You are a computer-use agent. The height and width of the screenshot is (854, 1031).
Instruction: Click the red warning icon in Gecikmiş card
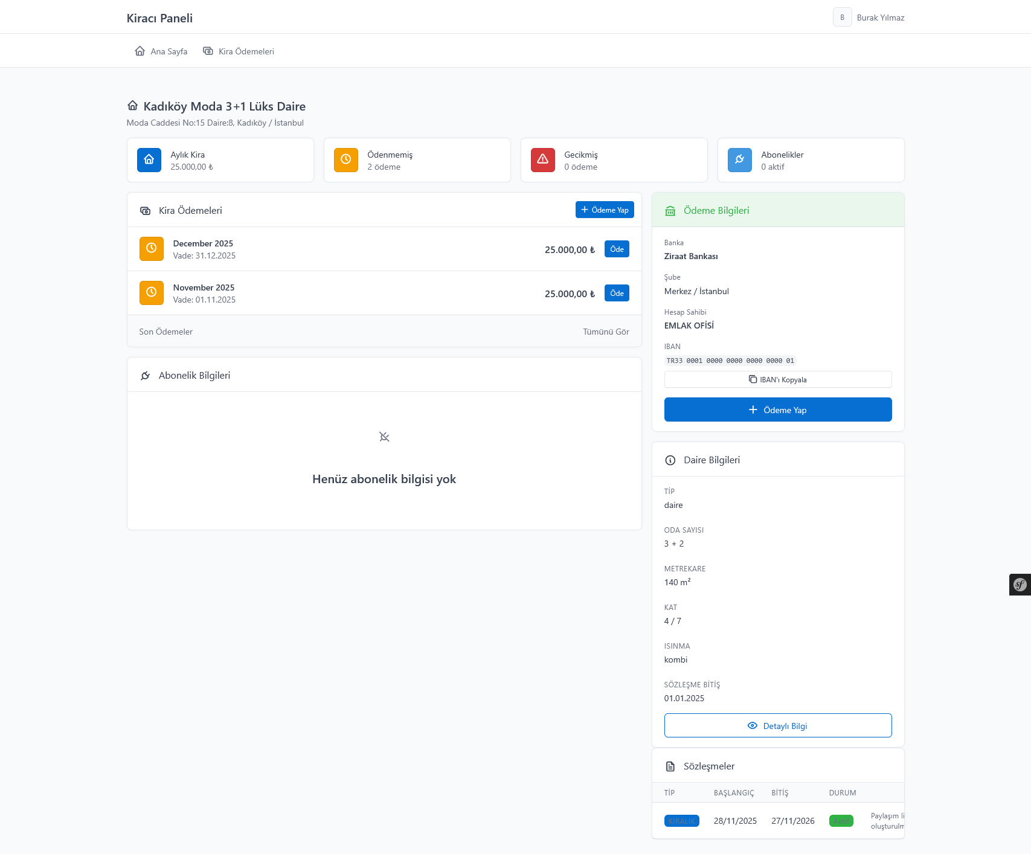click(542, 160)
